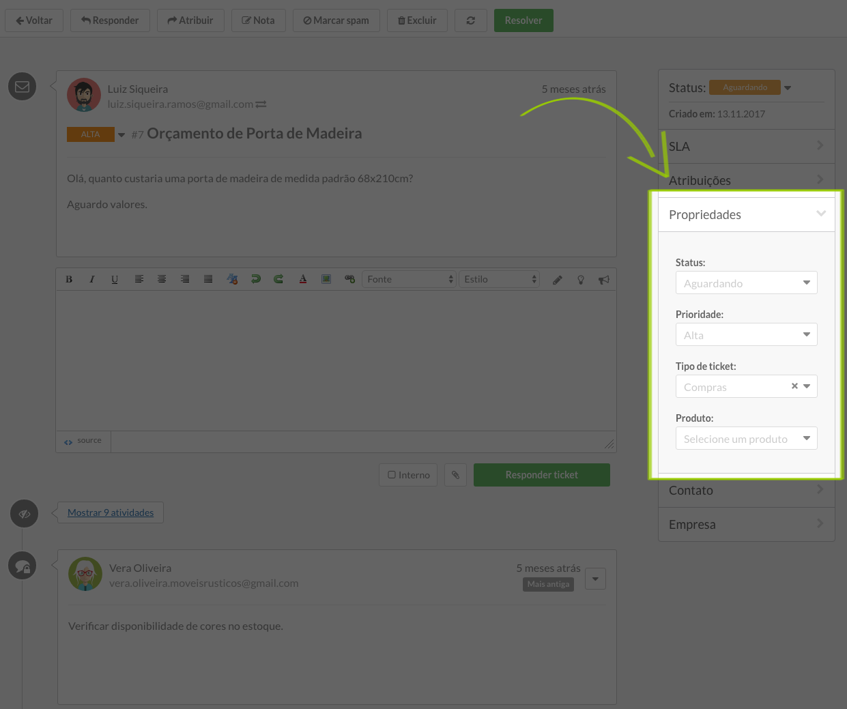
Task: Click the envelope icon beside first message
Action: tap(23, 87)
